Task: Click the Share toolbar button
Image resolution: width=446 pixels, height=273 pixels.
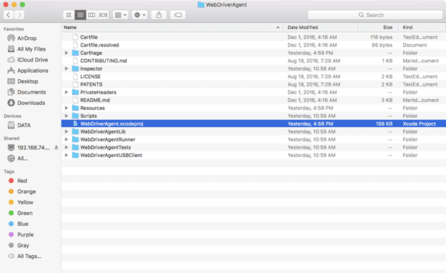Action: pyautogui.click(x=159, y=15)
